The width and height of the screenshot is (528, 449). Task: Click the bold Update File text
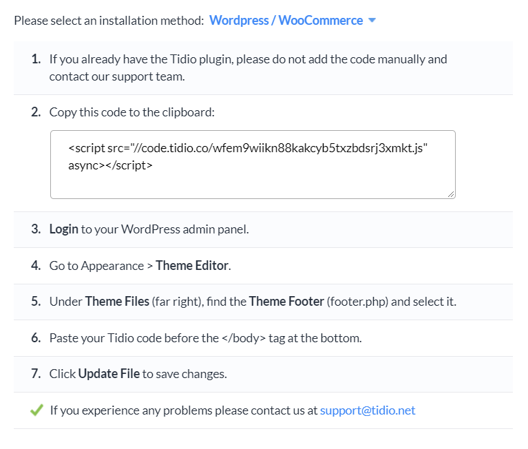109,373
